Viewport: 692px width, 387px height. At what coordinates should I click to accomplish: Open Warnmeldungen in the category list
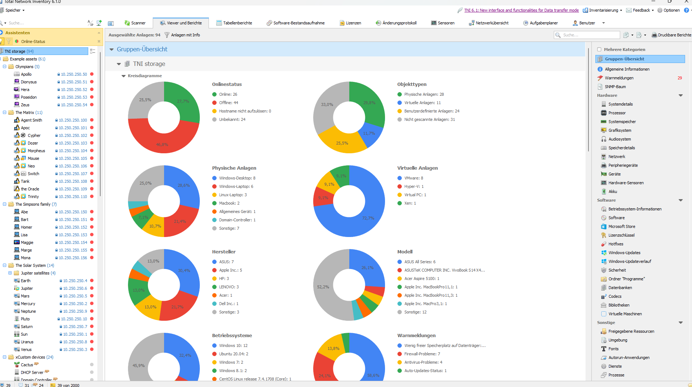coord(619,78)
